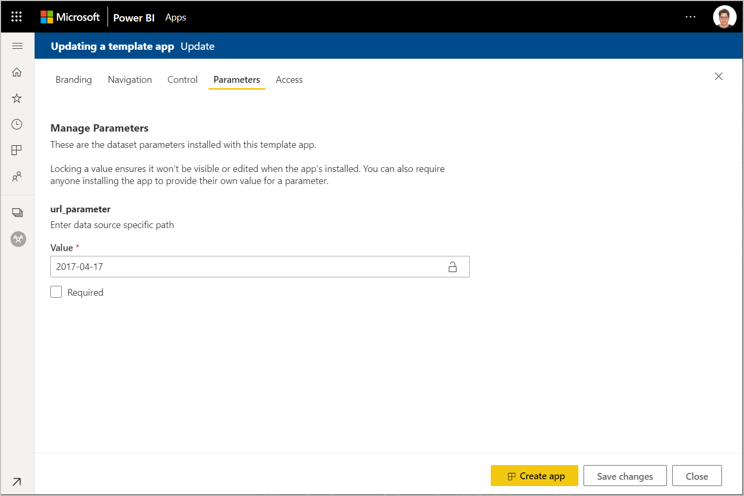Click the Get data arrow icon
744x496 pixels.
click(17, 481)
